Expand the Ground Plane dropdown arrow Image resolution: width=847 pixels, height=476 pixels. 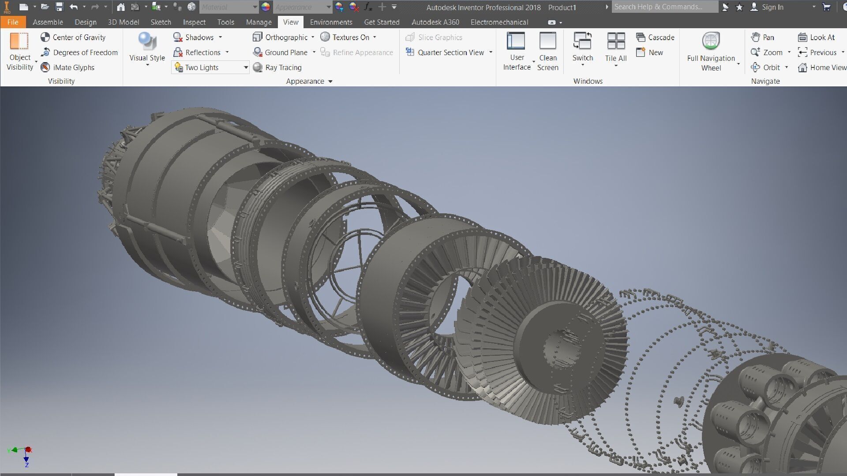click(314, 52)
